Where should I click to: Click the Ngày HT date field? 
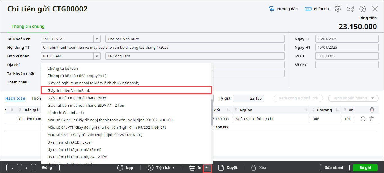347,47
